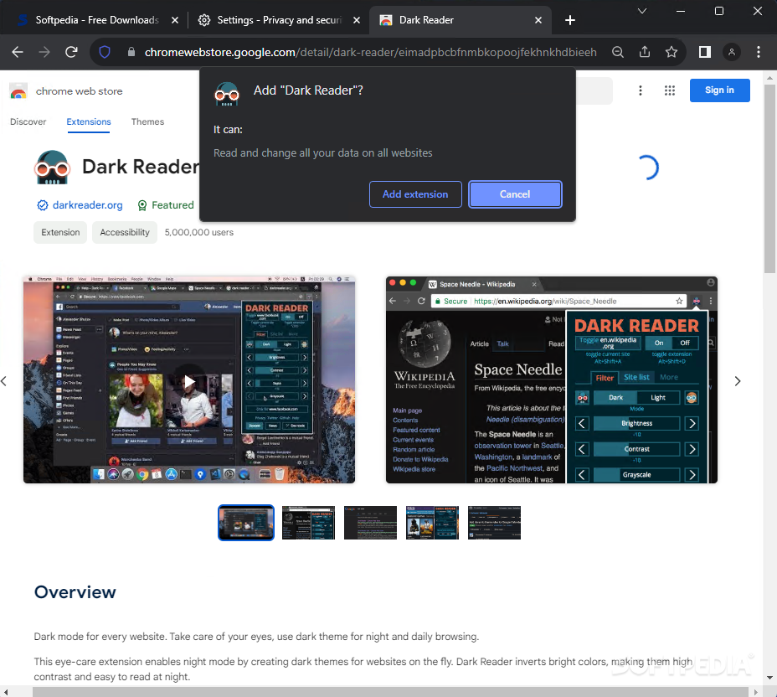Click the Sign in button

(719, 90)
